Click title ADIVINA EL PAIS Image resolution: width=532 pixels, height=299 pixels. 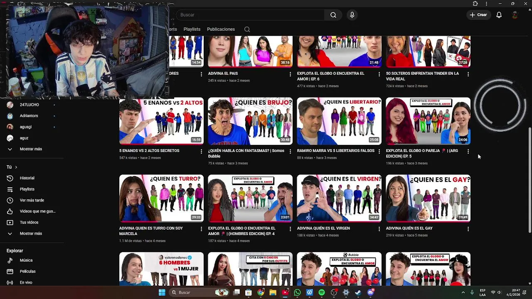coord(223,74)
